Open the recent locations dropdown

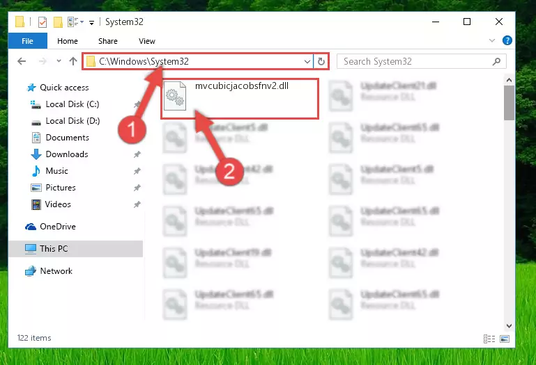coord(59,61)
